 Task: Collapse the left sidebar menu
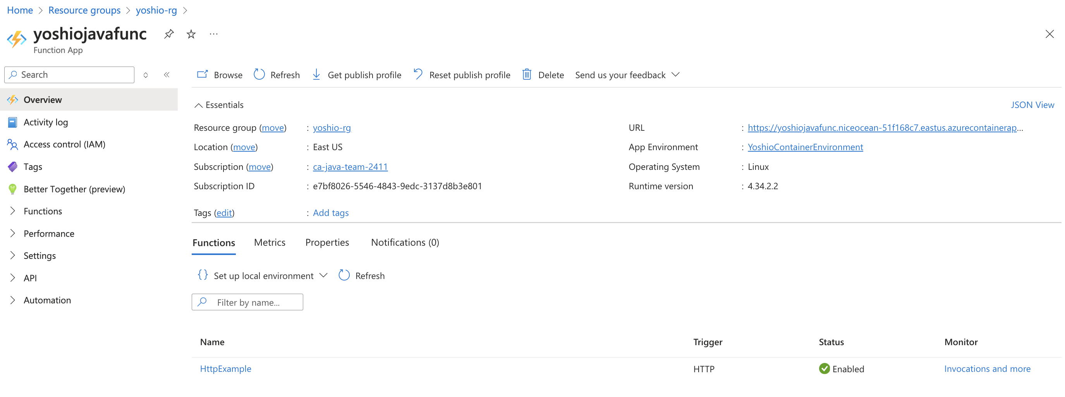167,75
